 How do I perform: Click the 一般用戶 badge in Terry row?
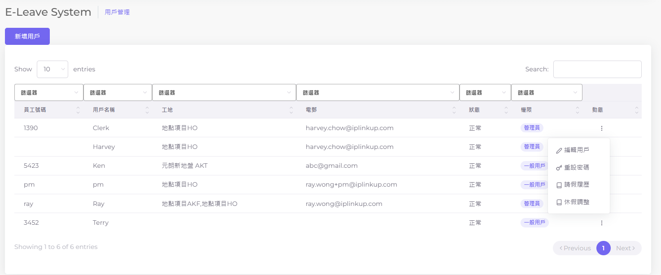pyautogui.click(x=534, y=223)
